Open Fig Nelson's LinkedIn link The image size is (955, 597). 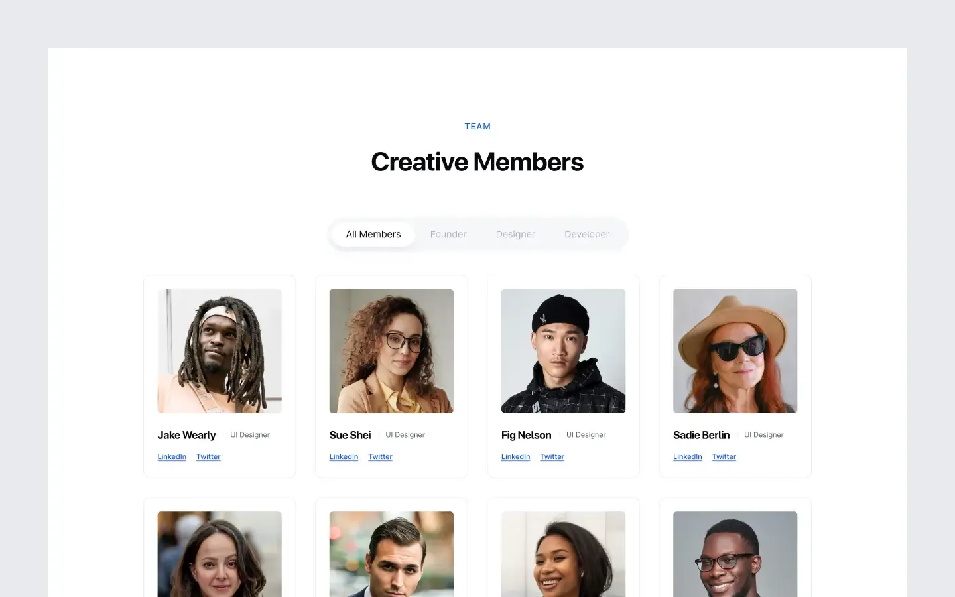[515, 456]
